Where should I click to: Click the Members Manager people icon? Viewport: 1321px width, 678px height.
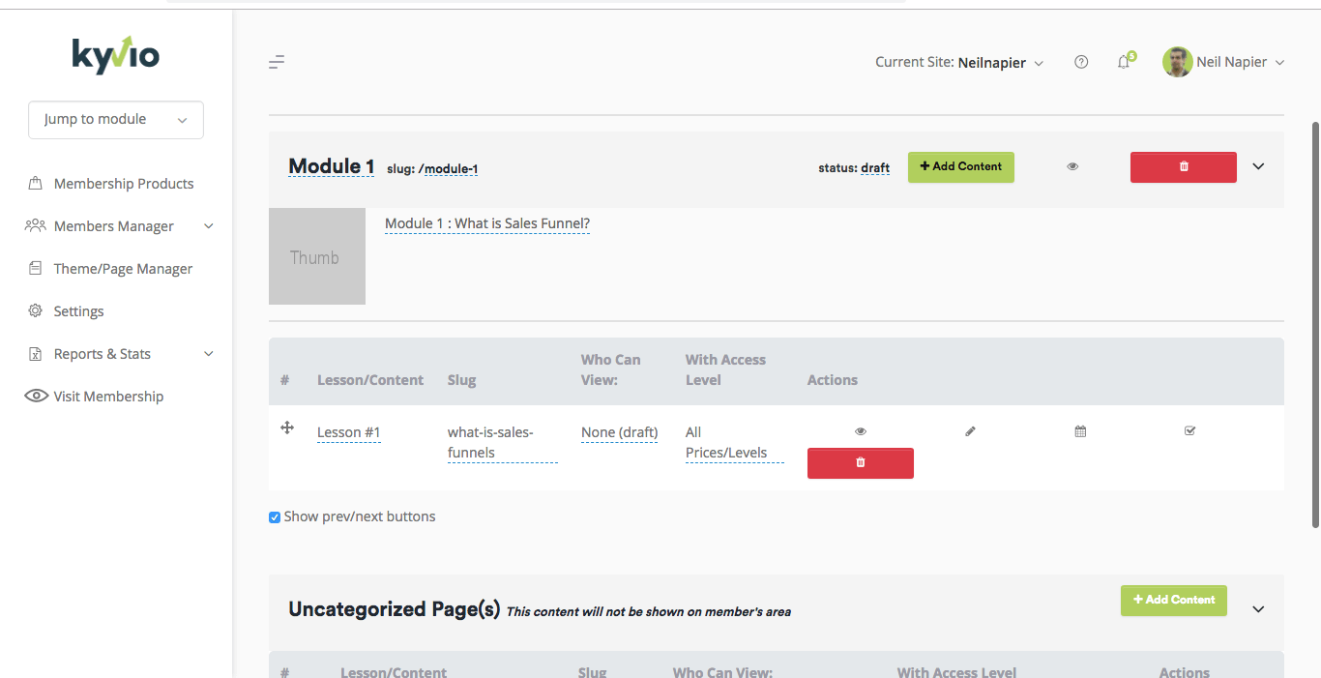36,225
